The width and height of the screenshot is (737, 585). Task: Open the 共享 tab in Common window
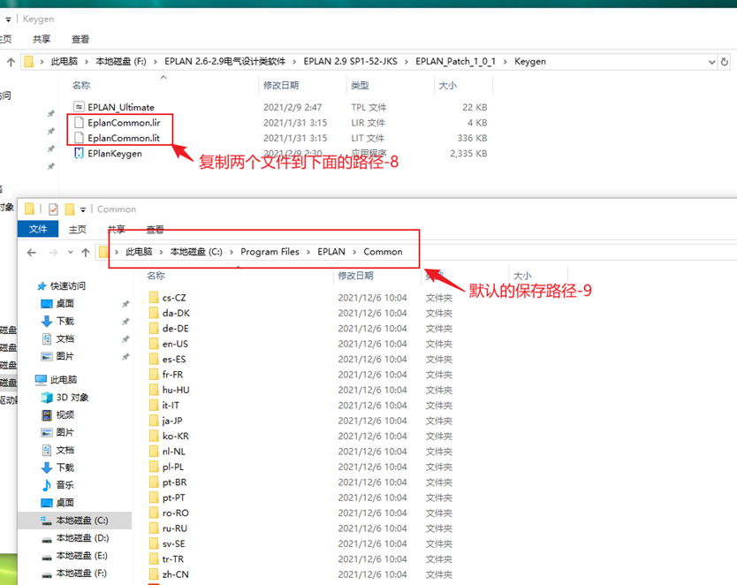(x=117, y=229)
